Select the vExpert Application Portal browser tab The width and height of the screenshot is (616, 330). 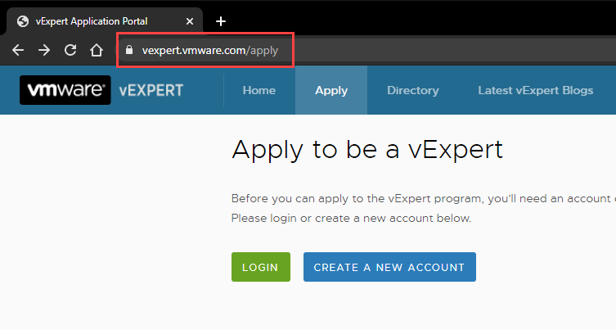coord(105,21)
